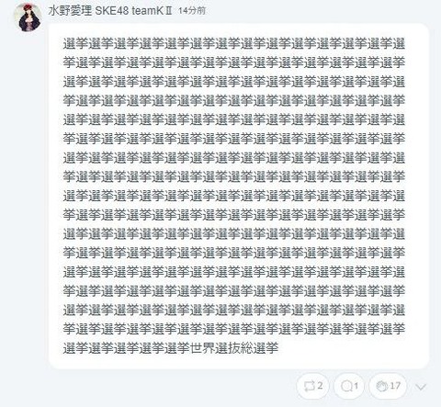Viewport: 441px width, 407px height.
Task: Tap the clapping hands icon
Action: coord(382,386)
